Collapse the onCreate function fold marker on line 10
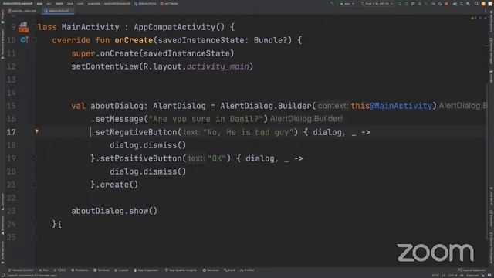Viewport: 494px width, 278px height. point(34,40)
